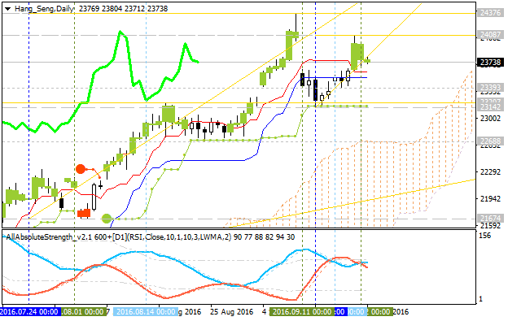Select the Hang_Seng,Daily chart title
The height and width of the screenshot is (321, 508).
pos(45,9)
